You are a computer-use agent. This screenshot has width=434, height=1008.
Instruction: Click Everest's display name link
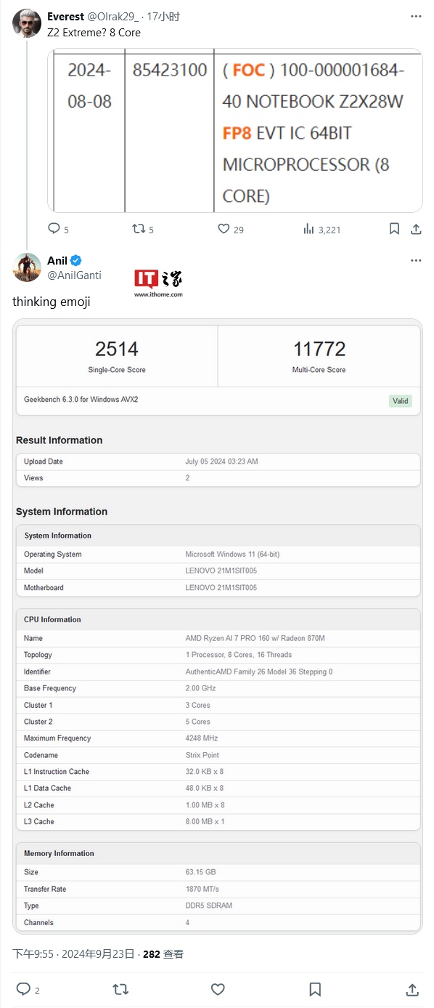[66, 16]
